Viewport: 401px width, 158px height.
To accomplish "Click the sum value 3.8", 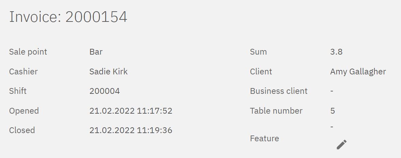I will pos(336,52).
